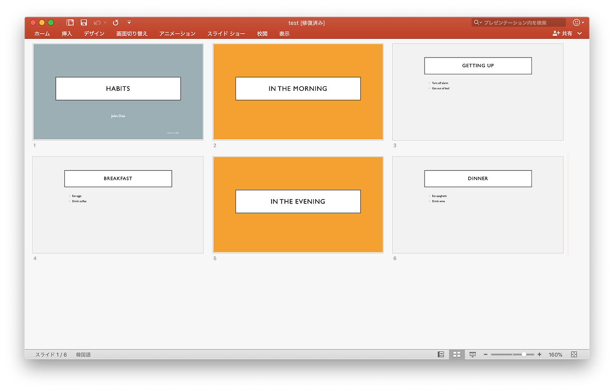This screenshot has width=614, height=392.
Task: Select the GETTING UP slide thumbnail
Action: tap(478, 92)
